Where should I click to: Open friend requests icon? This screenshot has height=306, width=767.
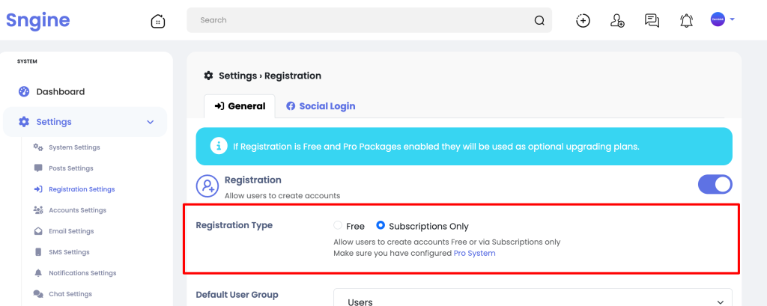pyautogui.click(x=617, y=20)
